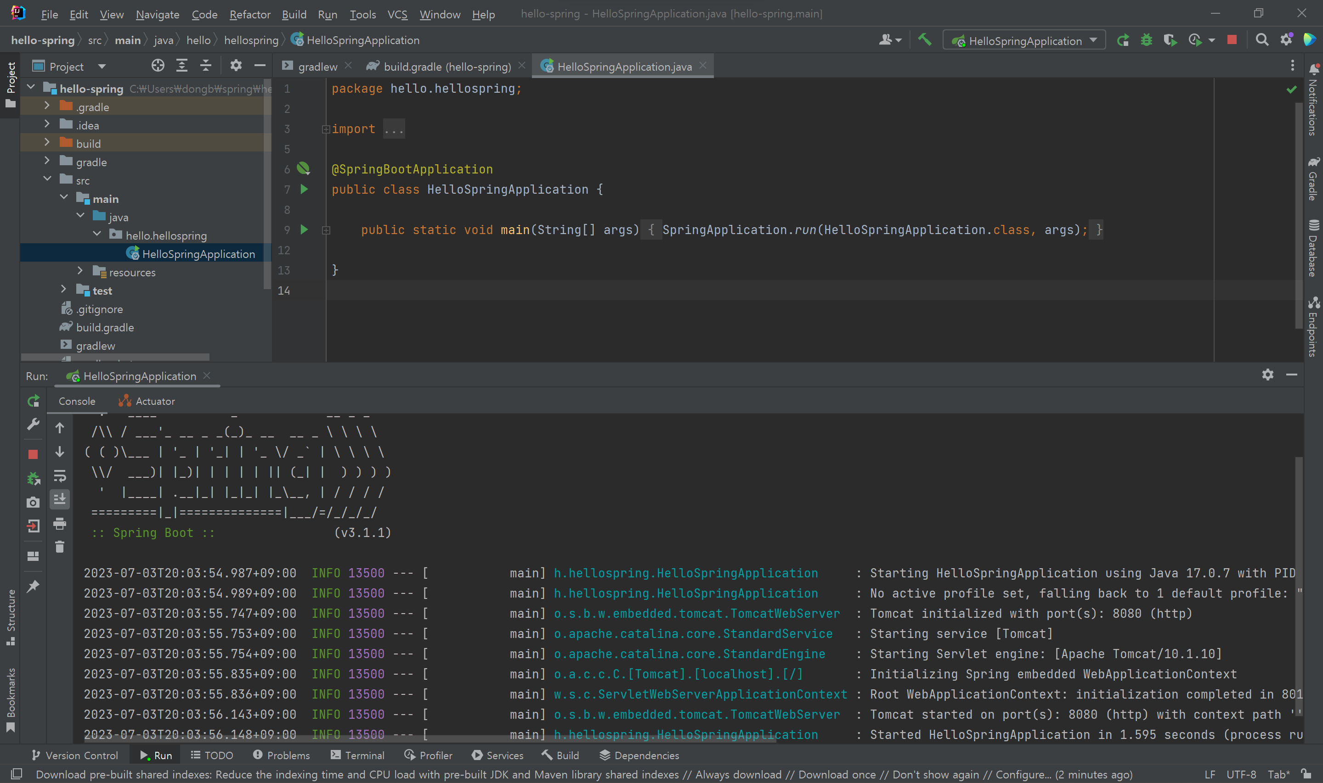Open Search Everywhere magnifier icon
Image resolution: width=1323 pixels, height=783 pixels.
[1262, 40]
